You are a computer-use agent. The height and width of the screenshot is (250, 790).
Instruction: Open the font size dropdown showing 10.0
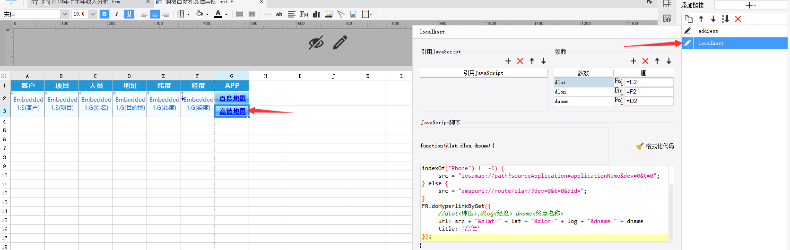click(x=93, y=14)
